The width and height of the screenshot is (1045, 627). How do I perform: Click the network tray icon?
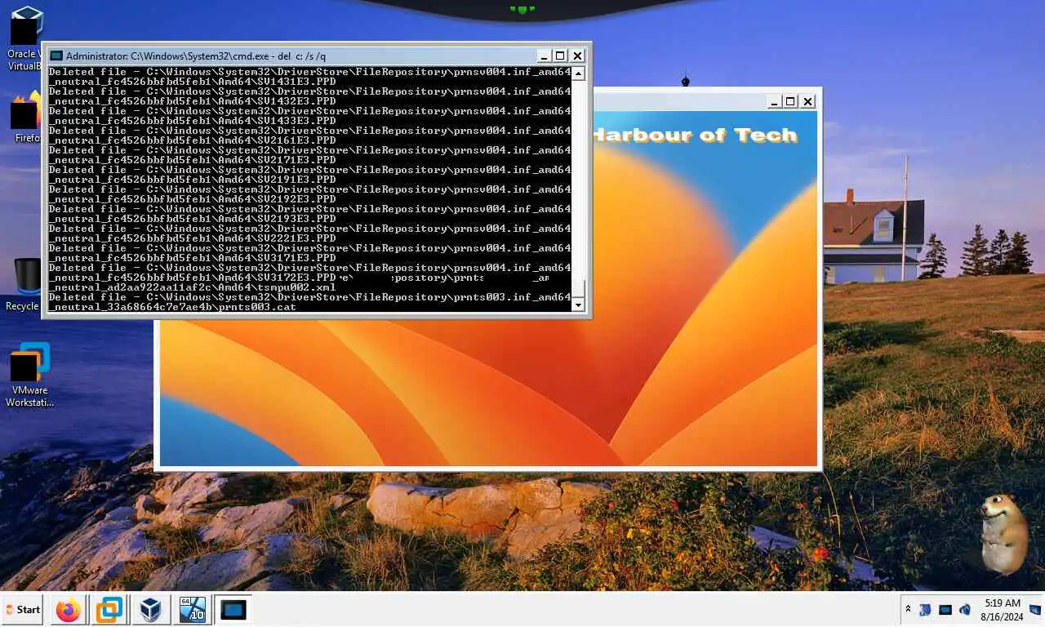(926, 610)
